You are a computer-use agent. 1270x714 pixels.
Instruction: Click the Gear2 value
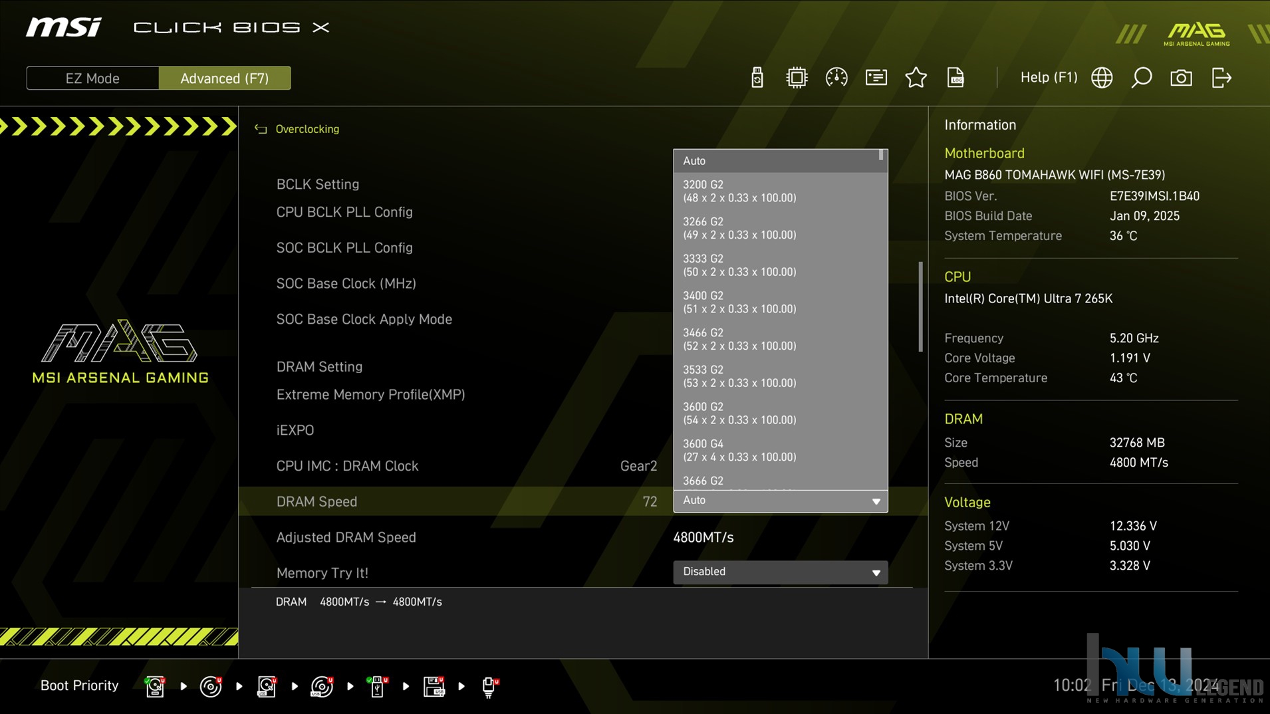point(638,466)
